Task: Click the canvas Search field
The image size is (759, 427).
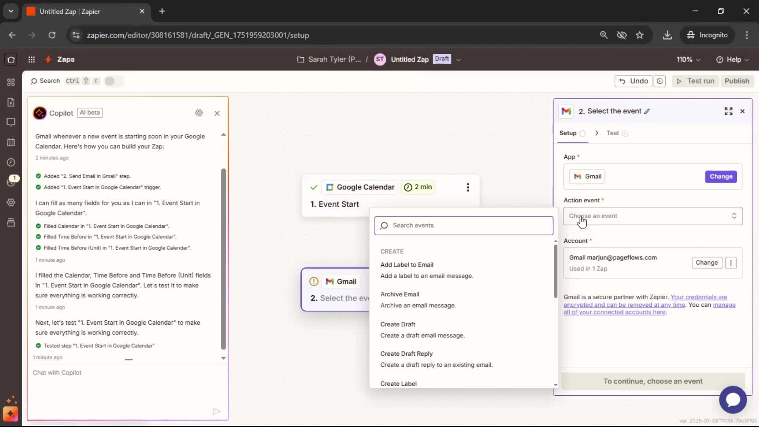Action: click(x=45, y=81)
